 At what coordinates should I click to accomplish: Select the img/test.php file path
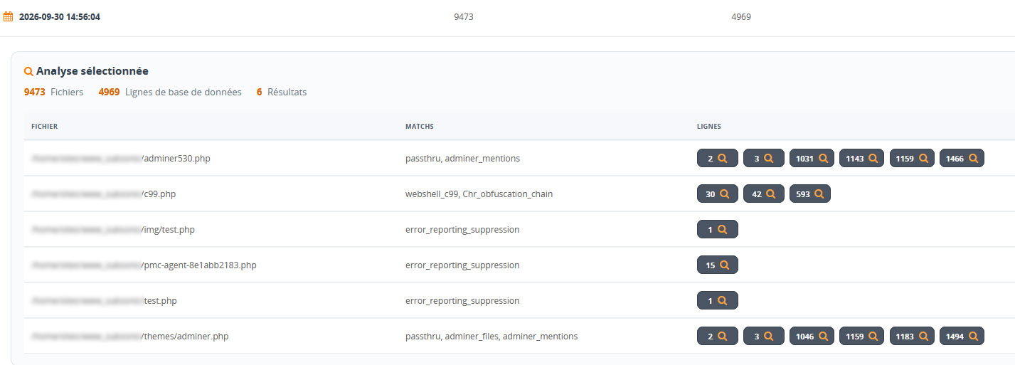coord(113,229)
